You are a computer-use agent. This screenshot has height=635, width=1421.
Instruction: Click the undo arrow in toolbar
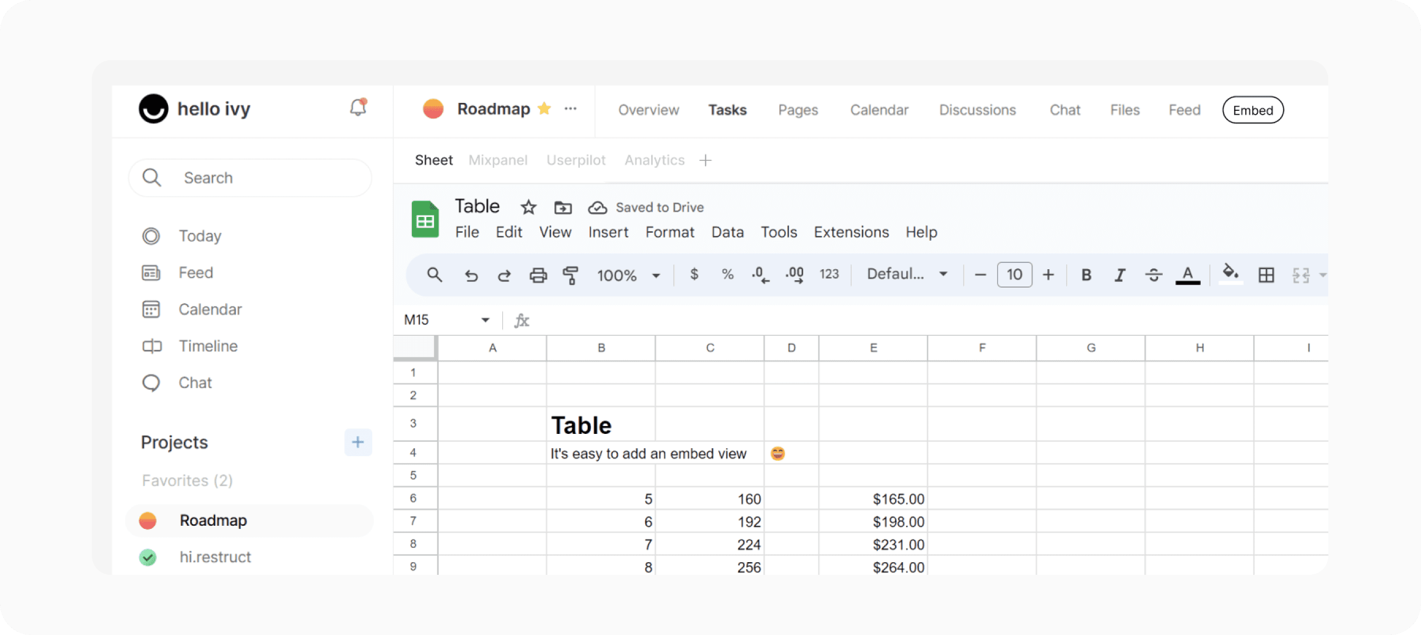pos(470,275)
